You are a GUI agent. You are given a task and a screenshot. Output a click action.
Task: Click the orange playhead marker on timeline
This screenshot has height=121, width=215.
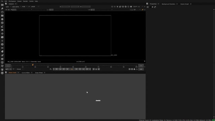pyautogui.click(x=33, y=65)
